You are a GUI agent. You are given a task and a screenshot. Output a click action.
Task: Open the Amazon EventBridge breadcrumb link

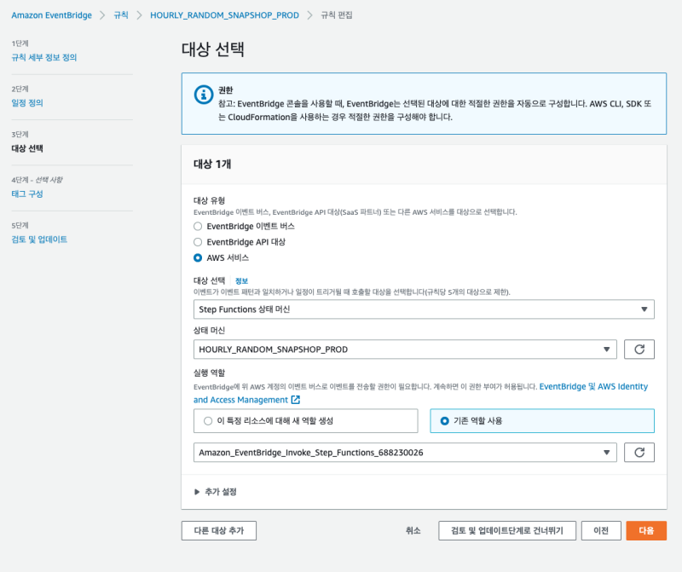point(50,16)
